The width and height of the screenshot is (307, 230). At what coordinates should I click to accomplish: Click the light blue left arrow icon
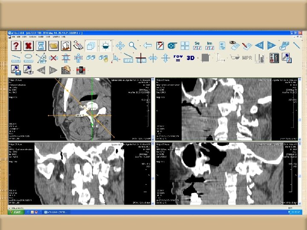(148, 46)
